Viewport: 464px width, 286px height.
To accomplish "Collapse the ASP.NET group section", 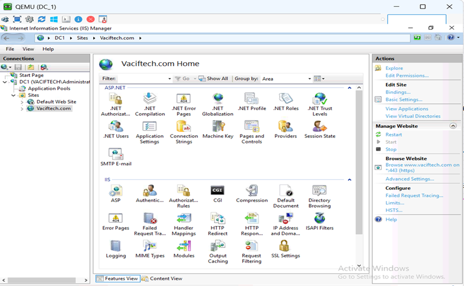I will pos(349,88).
